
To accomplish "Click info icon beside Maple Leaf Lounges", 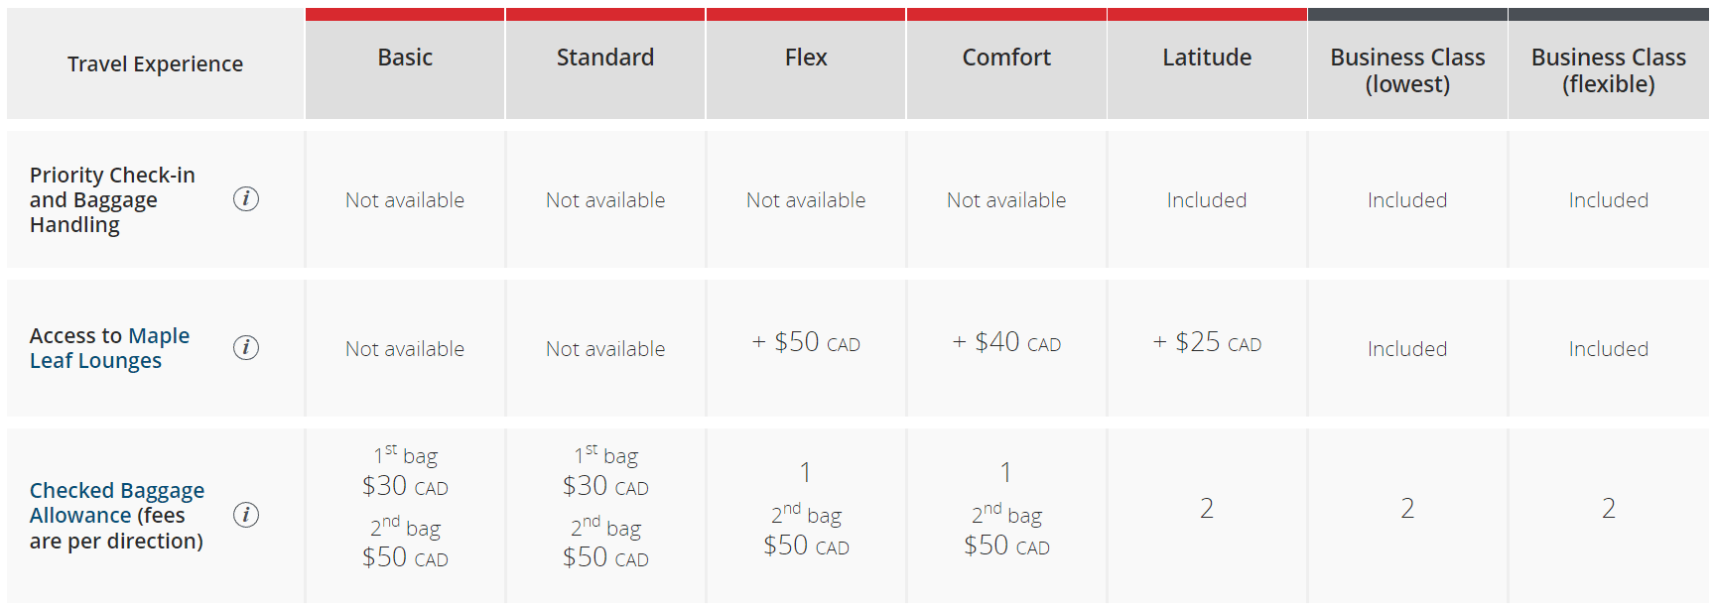I will click(x=246, y=348).
